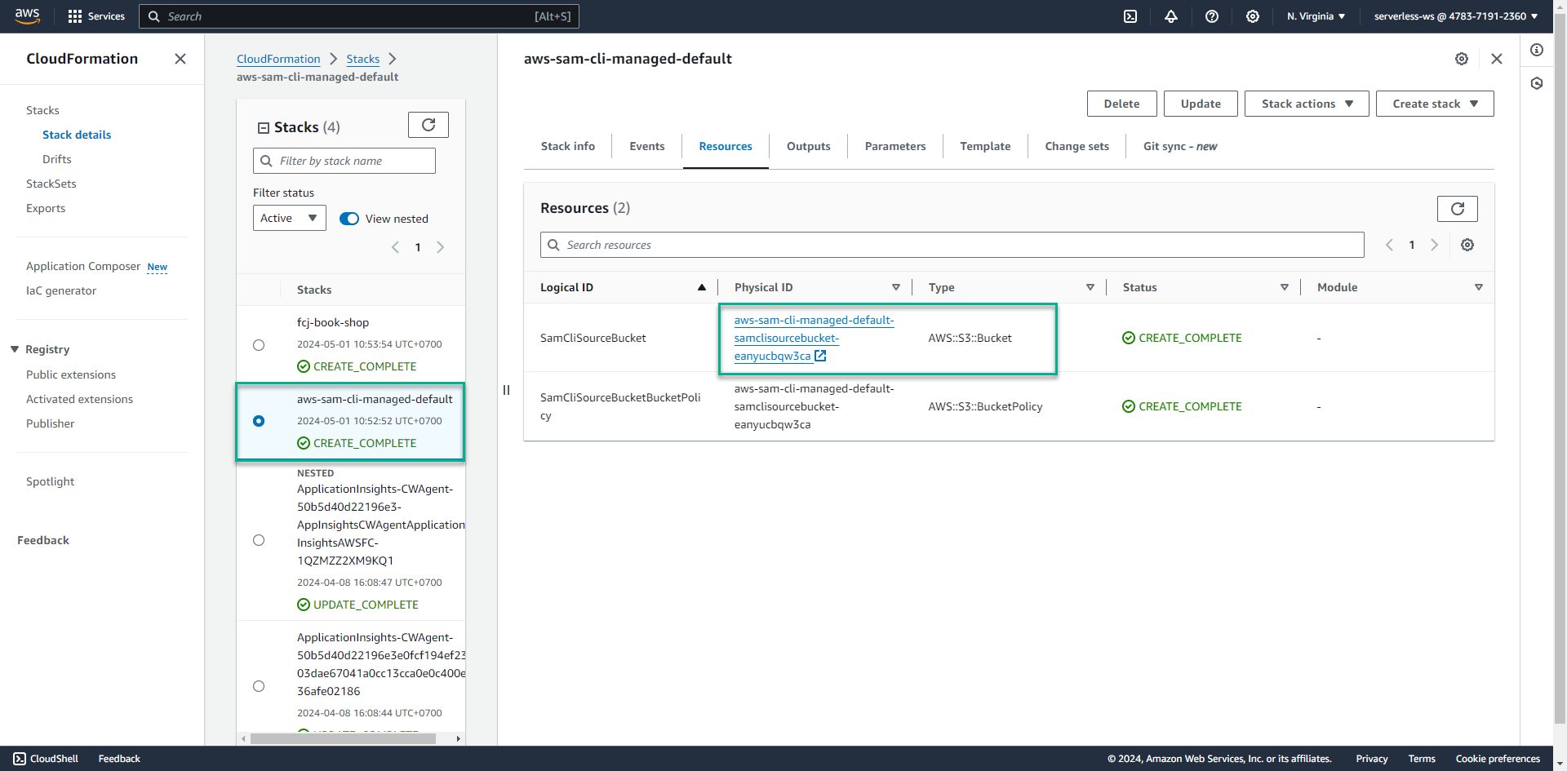The width and height of the screenshot is (1567, 771).
Task: Open Resources table preferences gear
Action: (x=1467, y=245)
